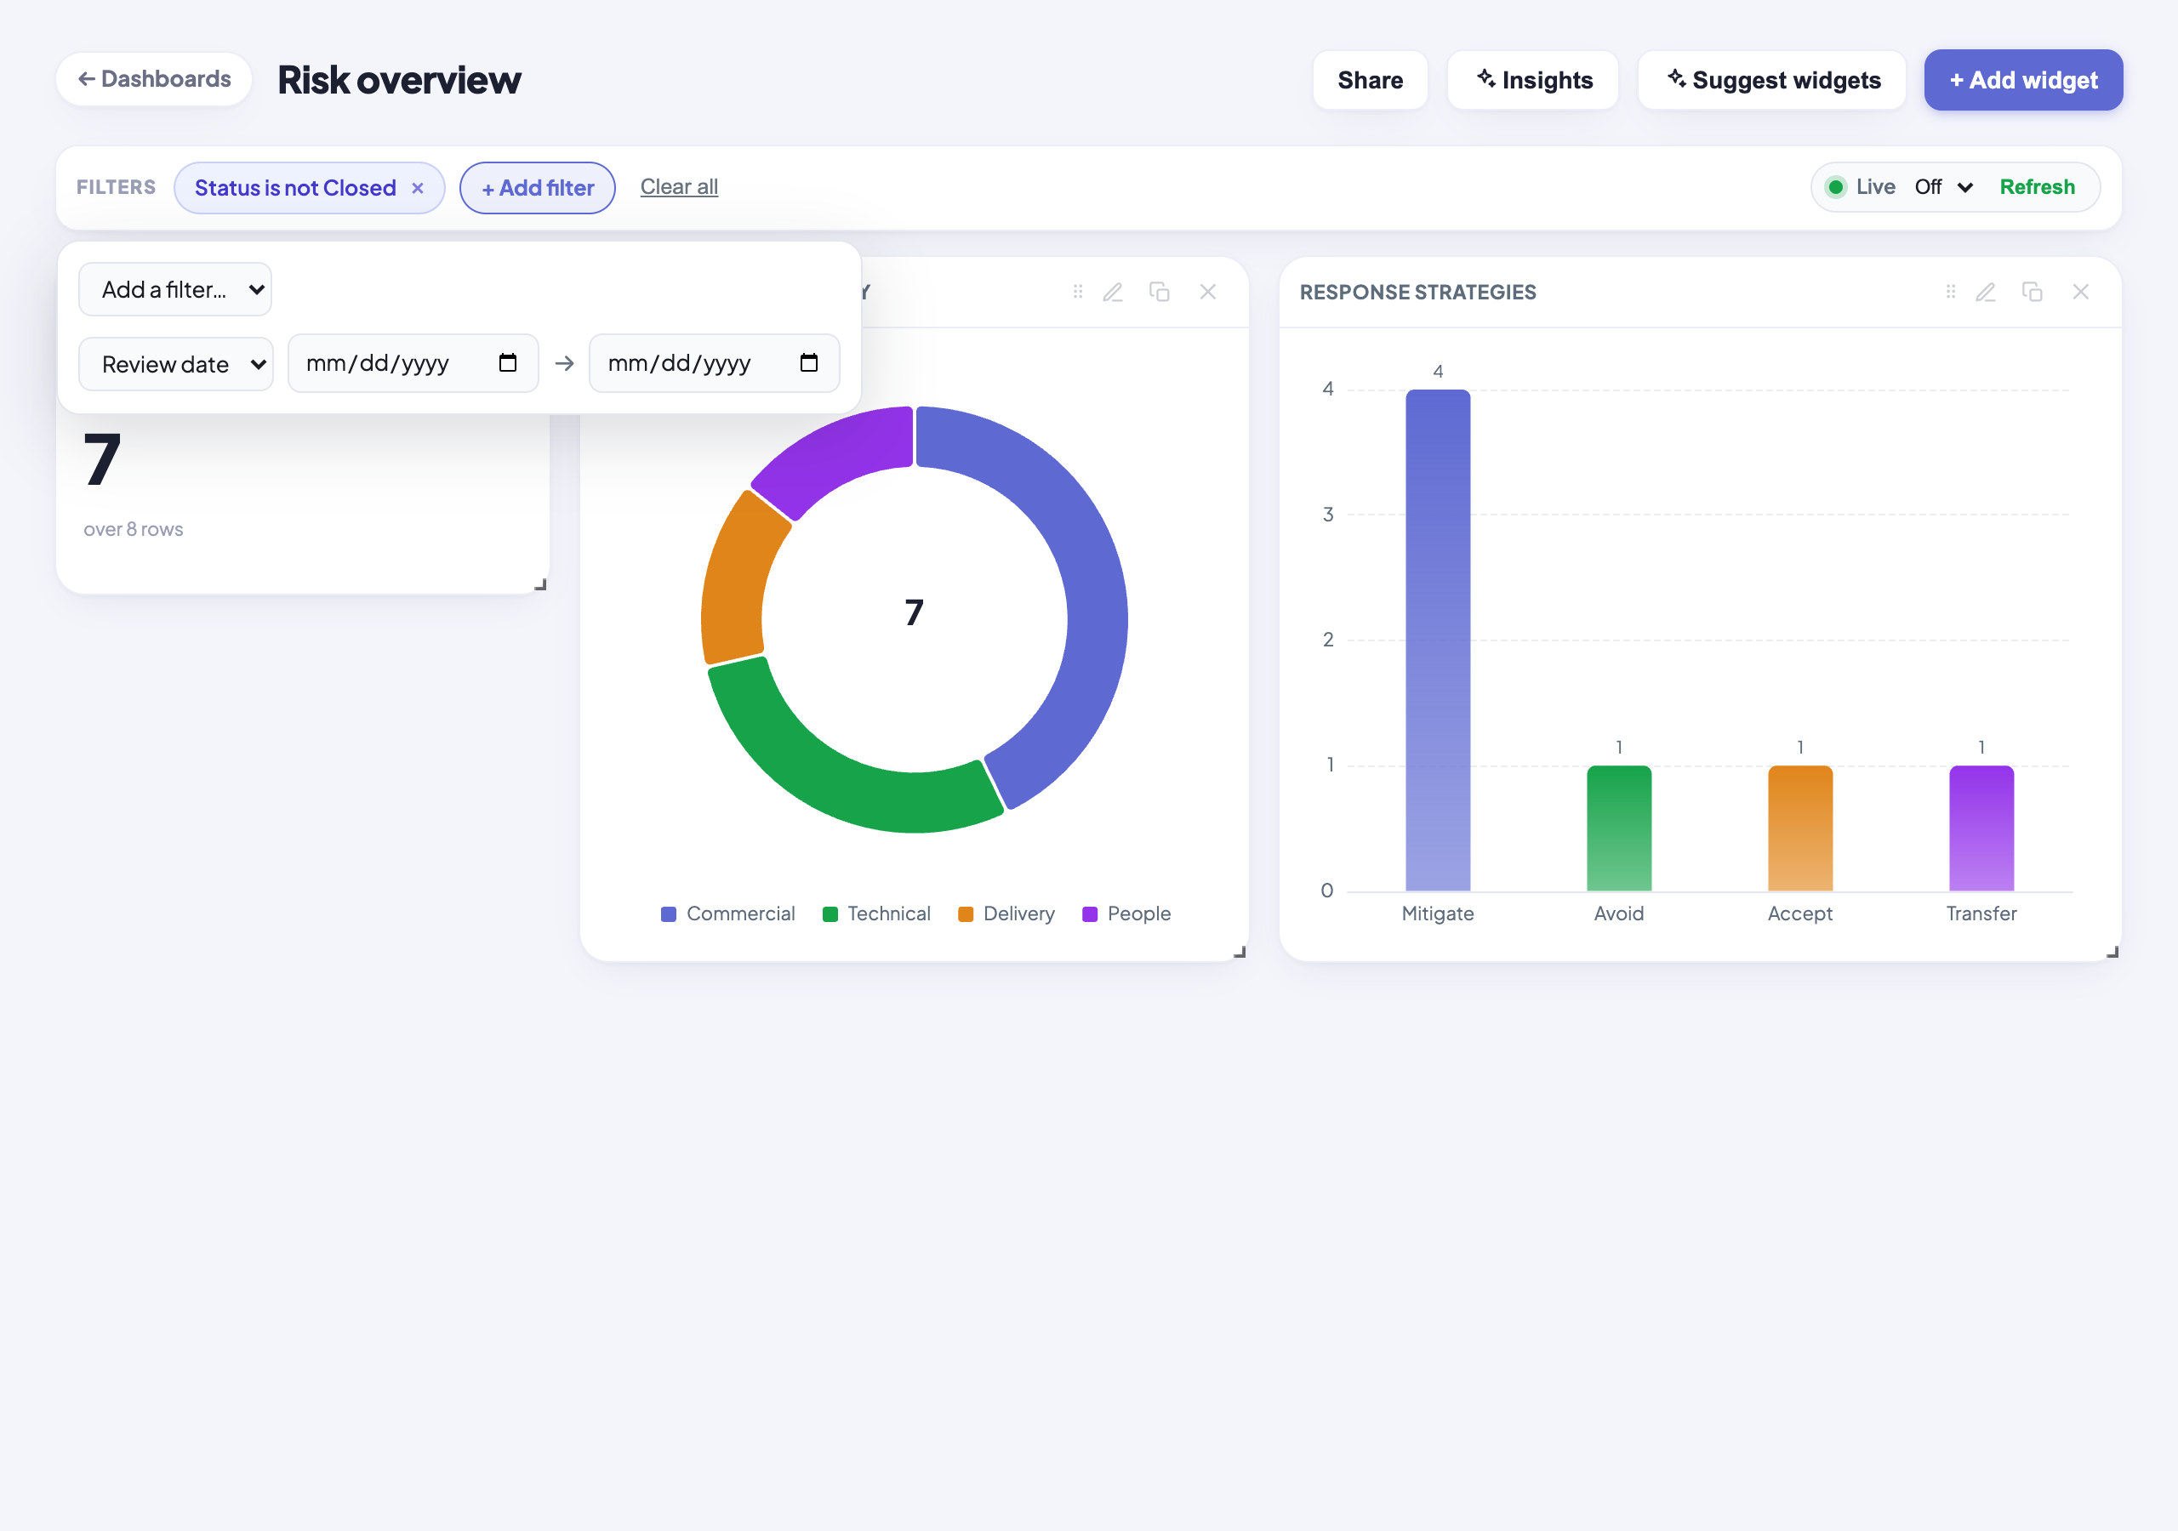Screen dimensions: 2178x1531
Task: Open the Review date field dropdown
Action: pos(176,364)
